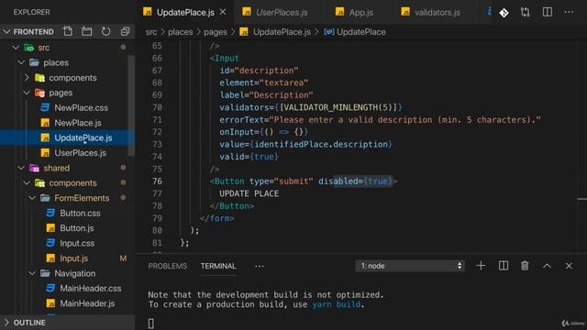The height and width of the screenshot is (330, 587).
Task: Close the terminal panel
Action: [x=569, y=266]
